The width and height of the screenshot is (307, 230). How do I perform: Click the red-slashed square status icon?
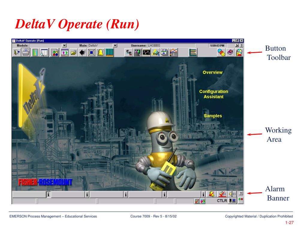[197, 201]
